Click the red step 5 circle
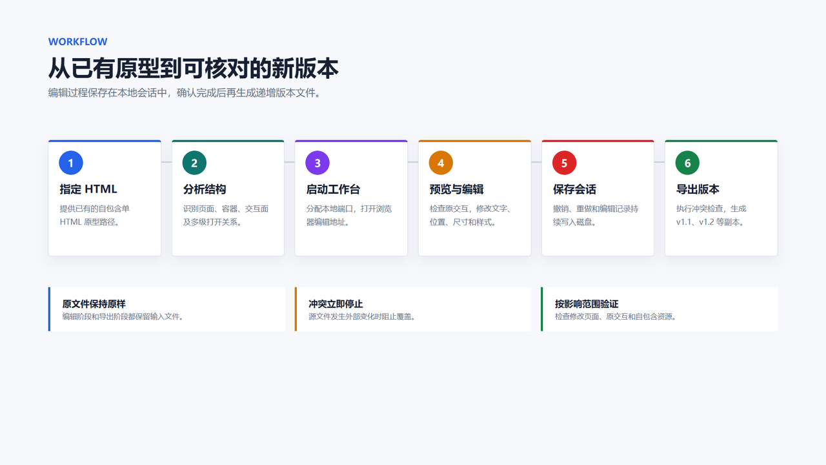 pos(564,163)
